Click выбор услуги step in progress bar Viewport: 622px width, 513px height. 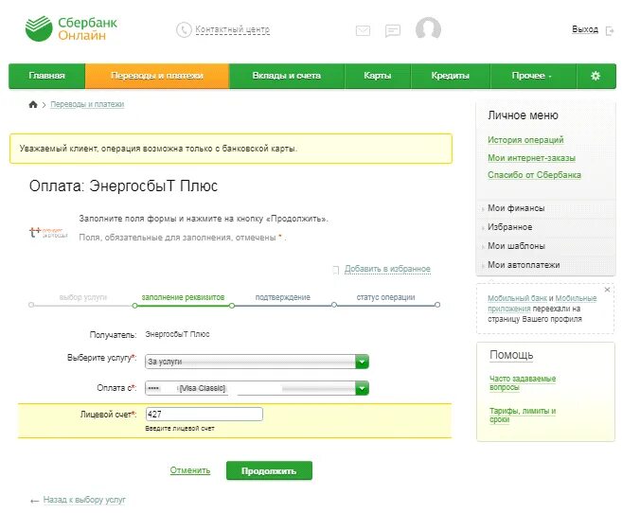point(83,297)
